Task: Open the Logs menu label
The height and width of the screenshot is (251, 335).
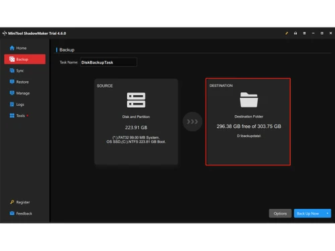Action: pos(20,104)
